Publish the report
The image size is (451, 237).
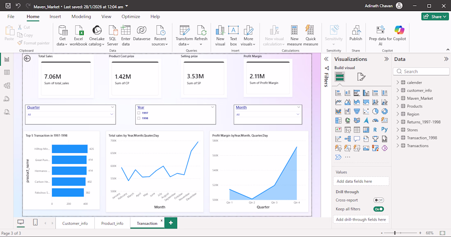tap(356, 33)
